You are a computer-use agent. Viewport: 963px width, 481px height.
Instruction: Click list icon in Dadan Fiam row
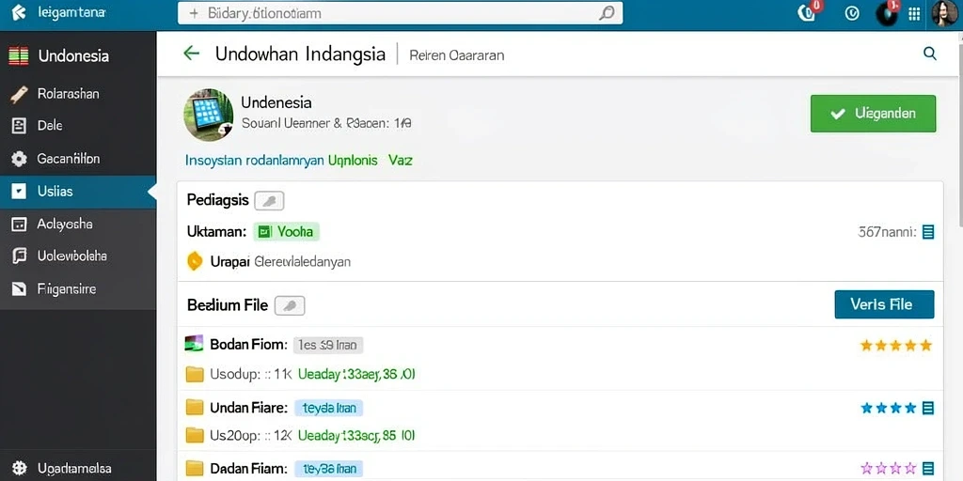tap(928, 469)
